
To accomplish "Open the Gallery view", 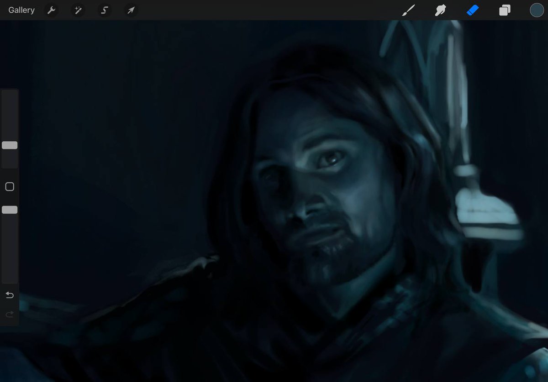I will 21,10.
